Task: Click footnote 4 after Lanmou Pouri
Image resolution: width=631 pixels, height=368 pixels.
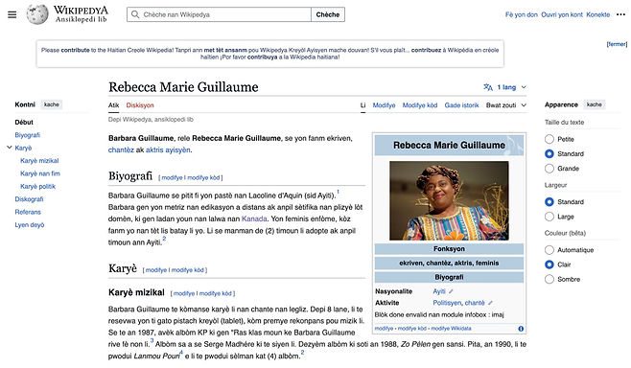Action: 181,353
